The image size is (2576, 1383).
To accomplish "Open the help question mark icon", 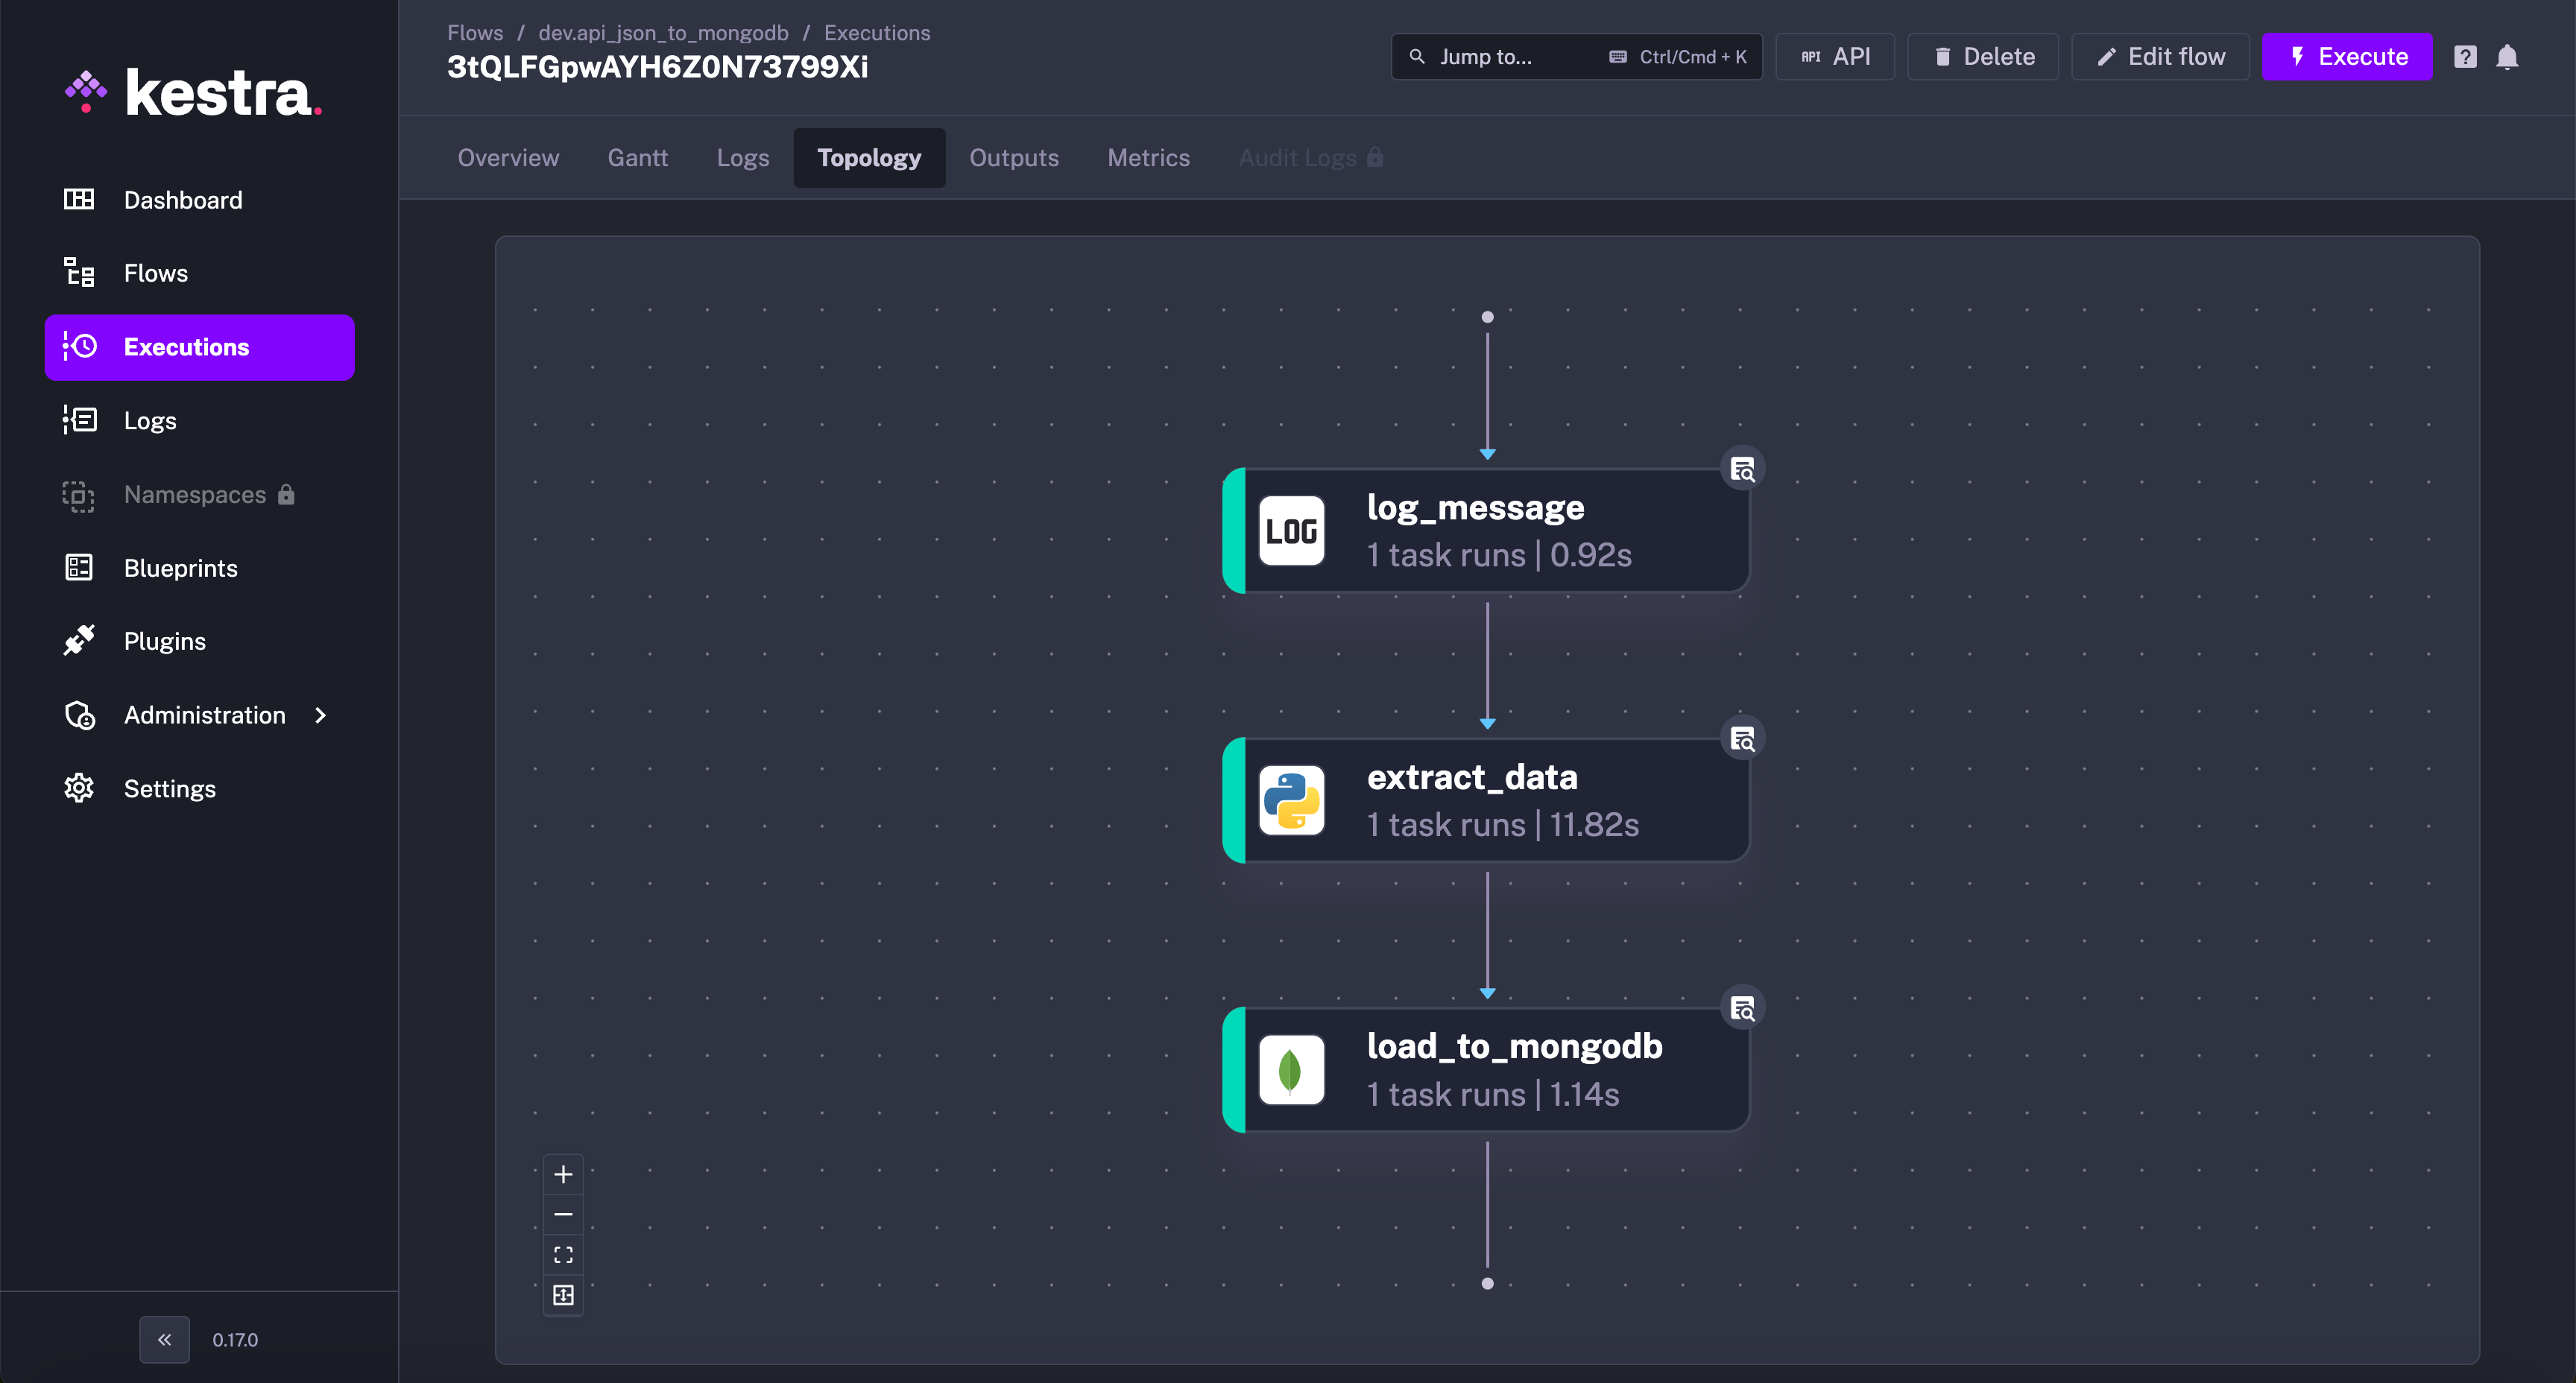I will [2465, 57].
